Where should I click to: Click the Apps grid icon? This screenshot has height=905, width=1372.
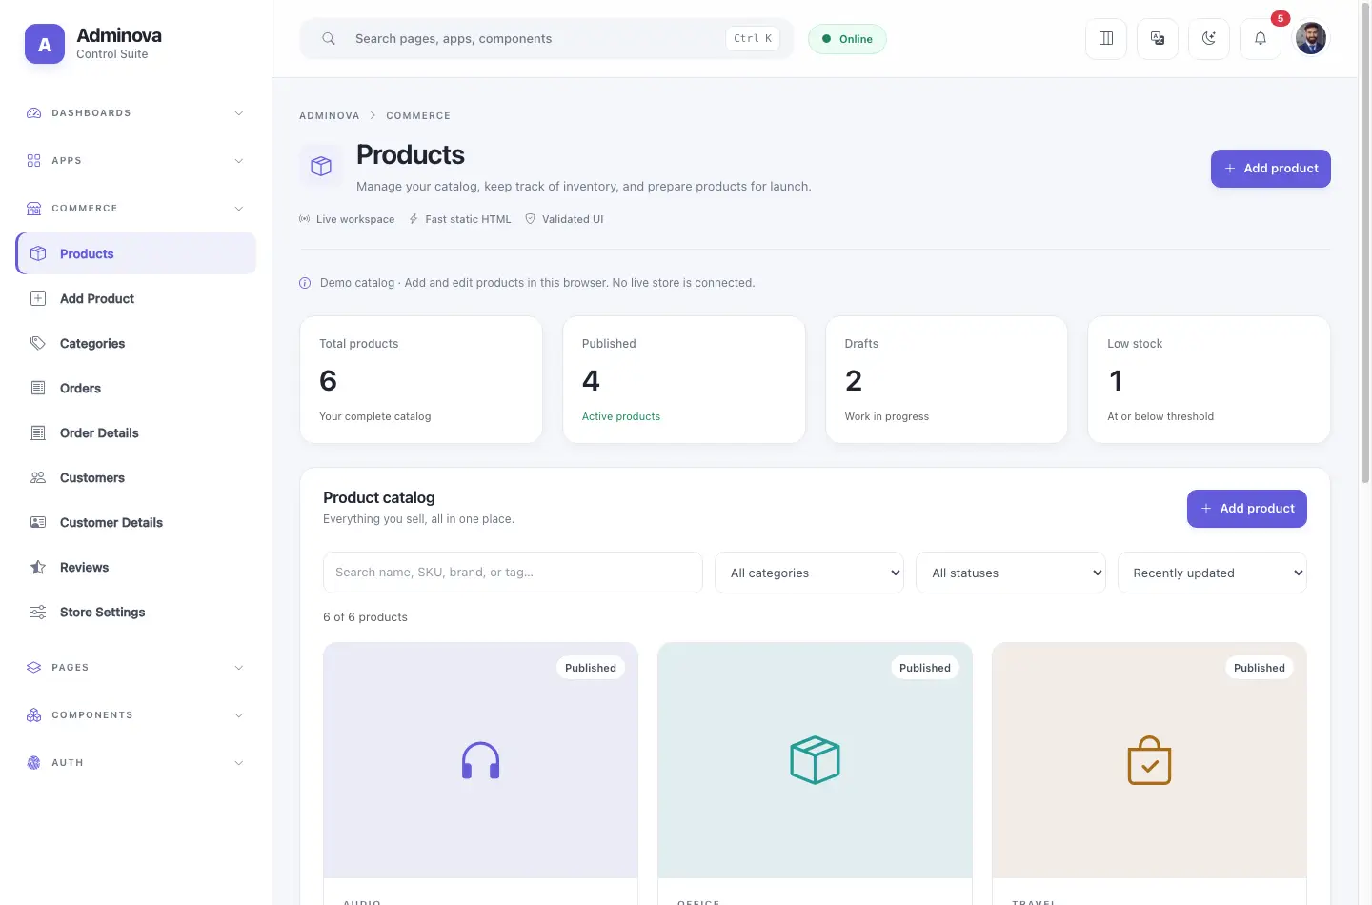tap(34, 161)
